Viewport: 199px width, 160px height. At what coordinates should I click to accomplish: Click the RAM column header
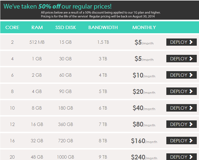(x=37, y=27)
